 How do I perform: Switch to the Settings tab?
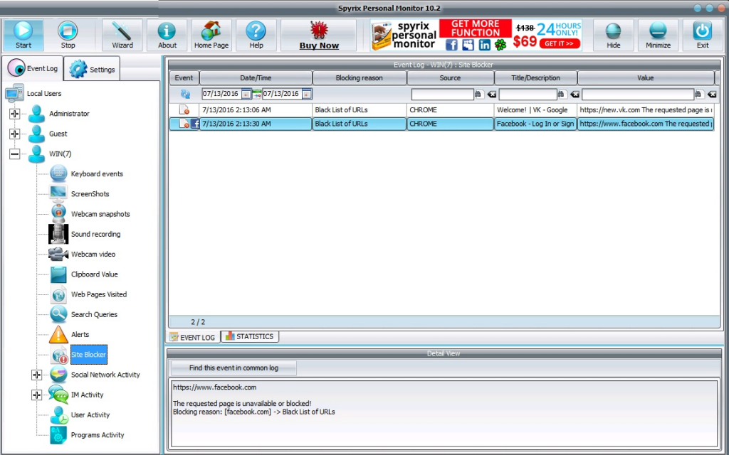click(x=93, y=70)
